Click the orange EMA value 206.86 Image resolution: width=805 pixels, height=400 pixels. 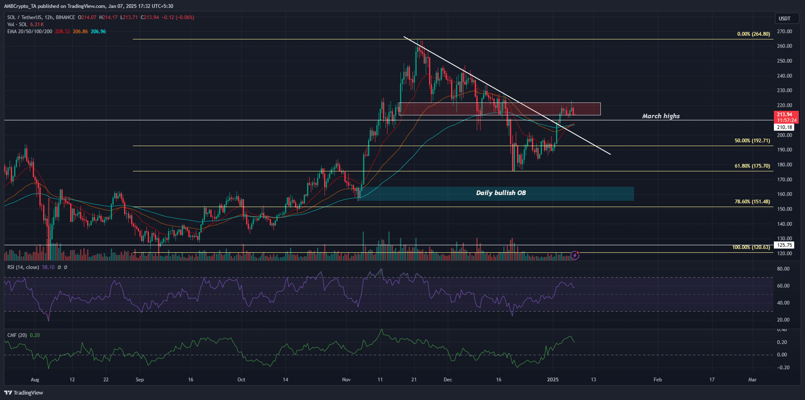point(80,32)
